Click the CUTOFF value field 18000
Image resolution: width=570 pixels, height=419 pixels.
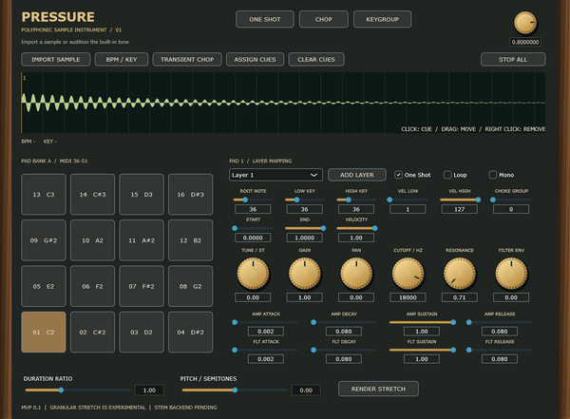click(408, 297)
